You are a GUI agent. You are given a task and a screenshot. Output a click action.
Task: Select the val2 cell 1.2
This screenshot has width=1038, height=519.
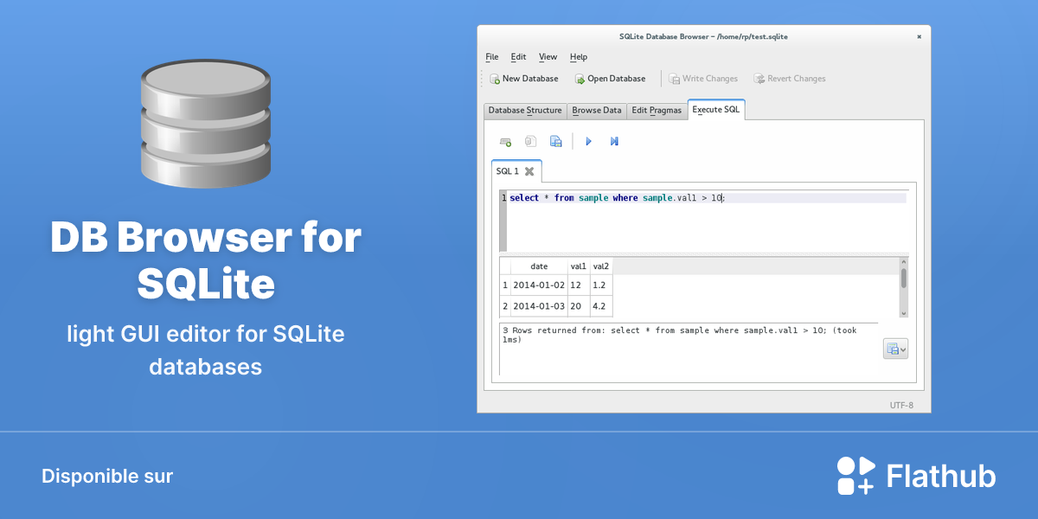tap(601, 285)
